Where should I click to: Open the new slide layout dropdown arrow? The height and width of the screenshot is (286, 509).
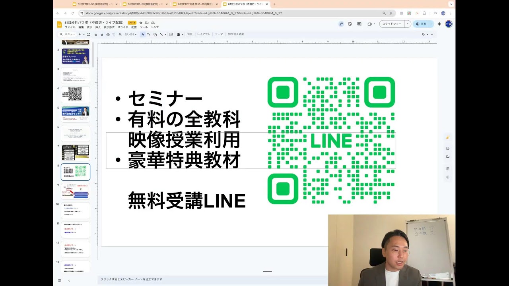(84, 35)
